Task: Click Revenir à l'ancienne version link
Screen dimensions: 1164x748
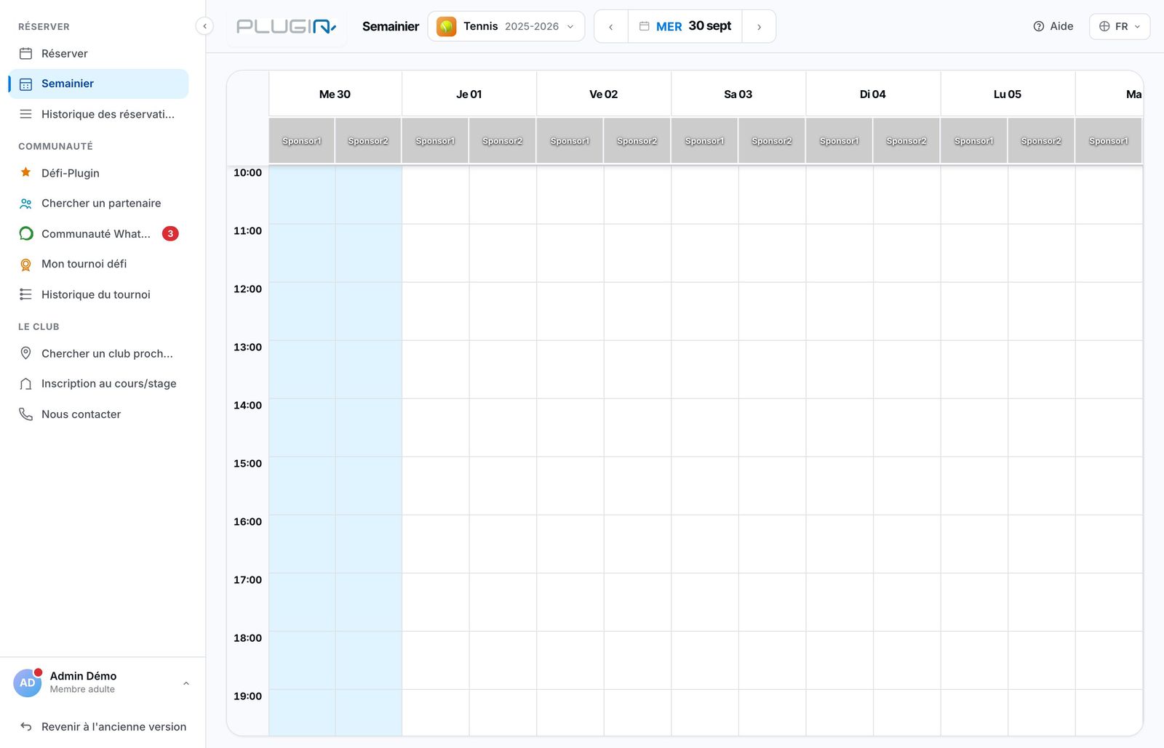Action: point(103,727)
